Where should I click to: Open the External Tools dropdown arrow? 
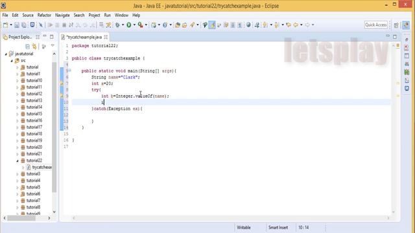tap(146, 25)
